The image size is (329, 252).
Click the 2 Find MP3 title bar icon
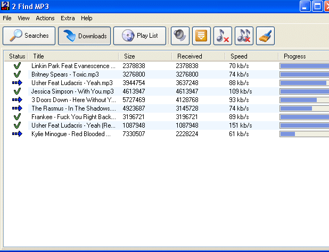(x=5, y=6)
